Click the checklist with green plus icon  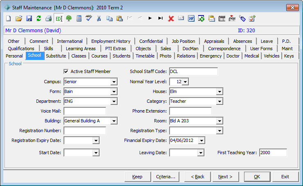click(x=252, y=18)
